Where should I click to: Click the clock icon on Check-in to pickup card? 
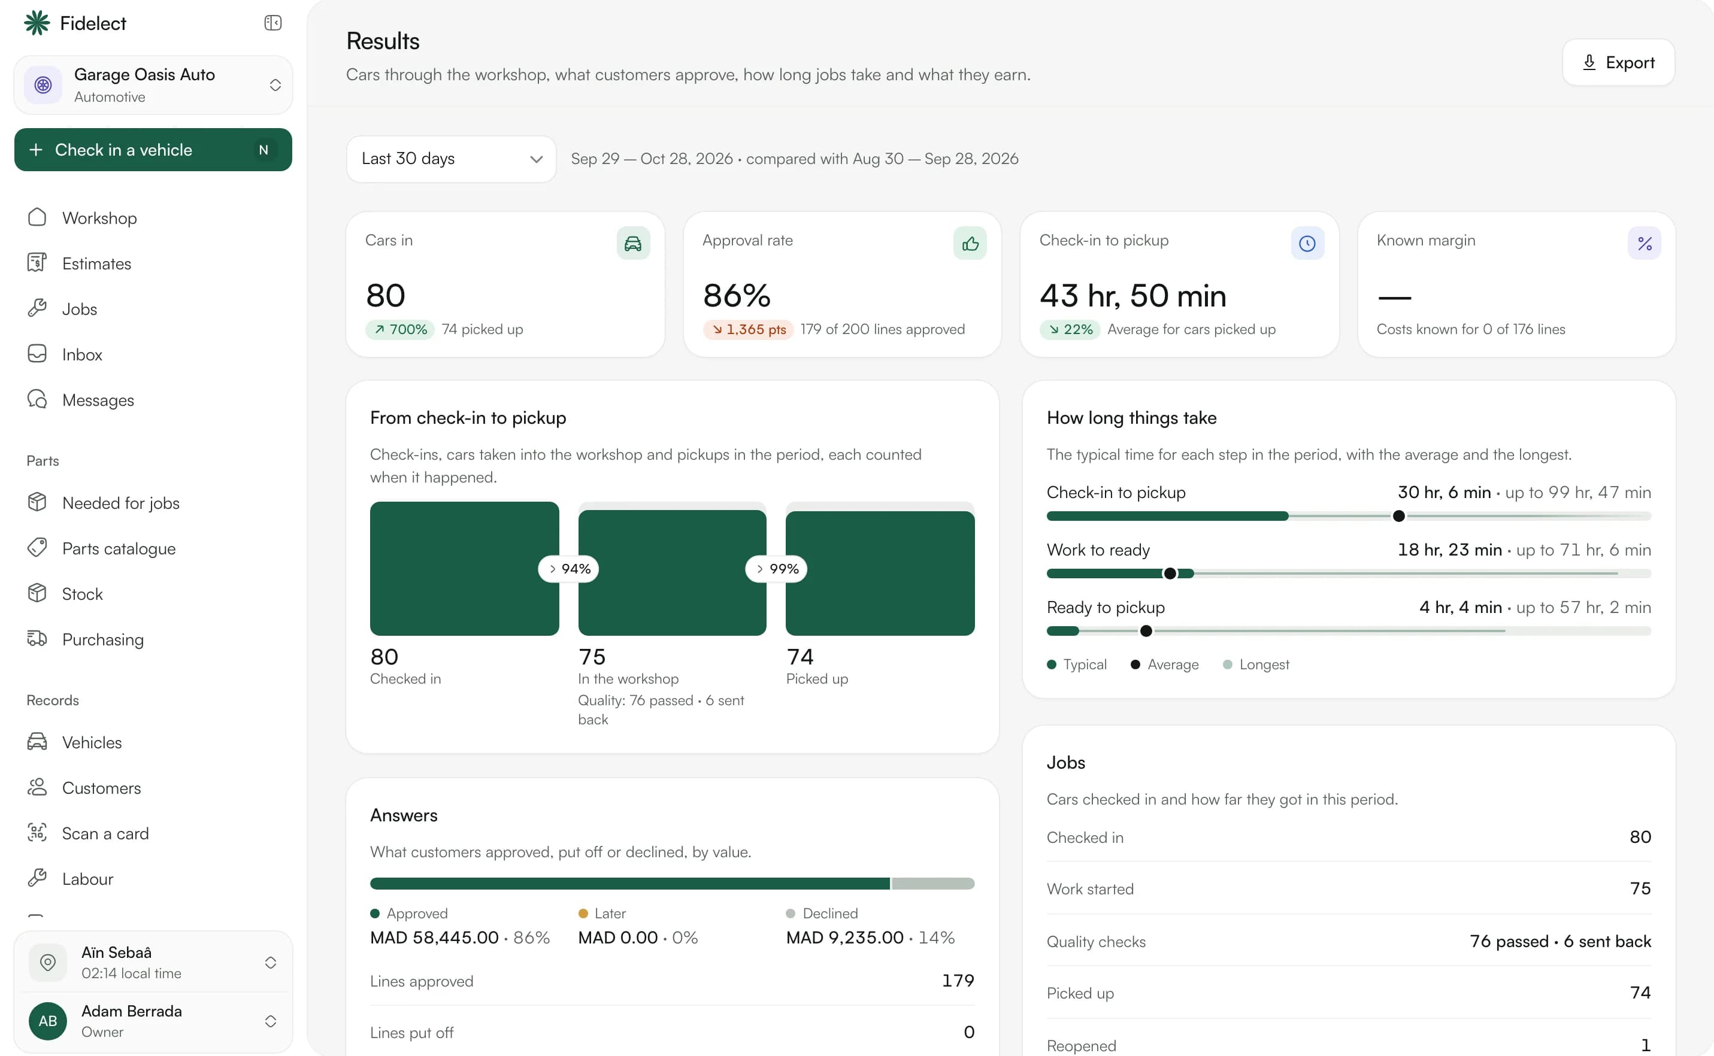tap(1307, 243)
